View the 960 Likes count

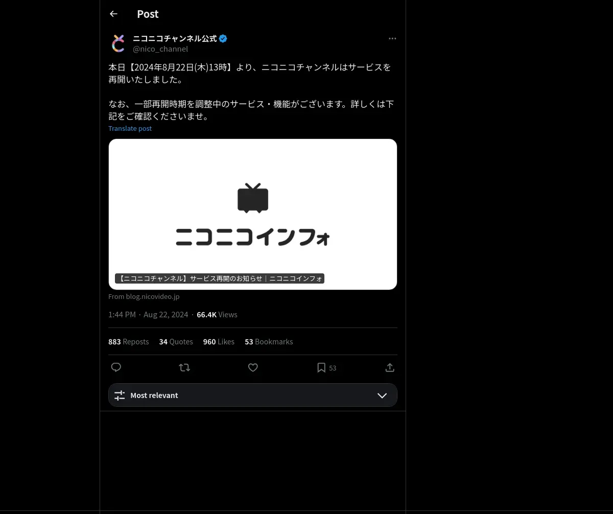[219, 341]
